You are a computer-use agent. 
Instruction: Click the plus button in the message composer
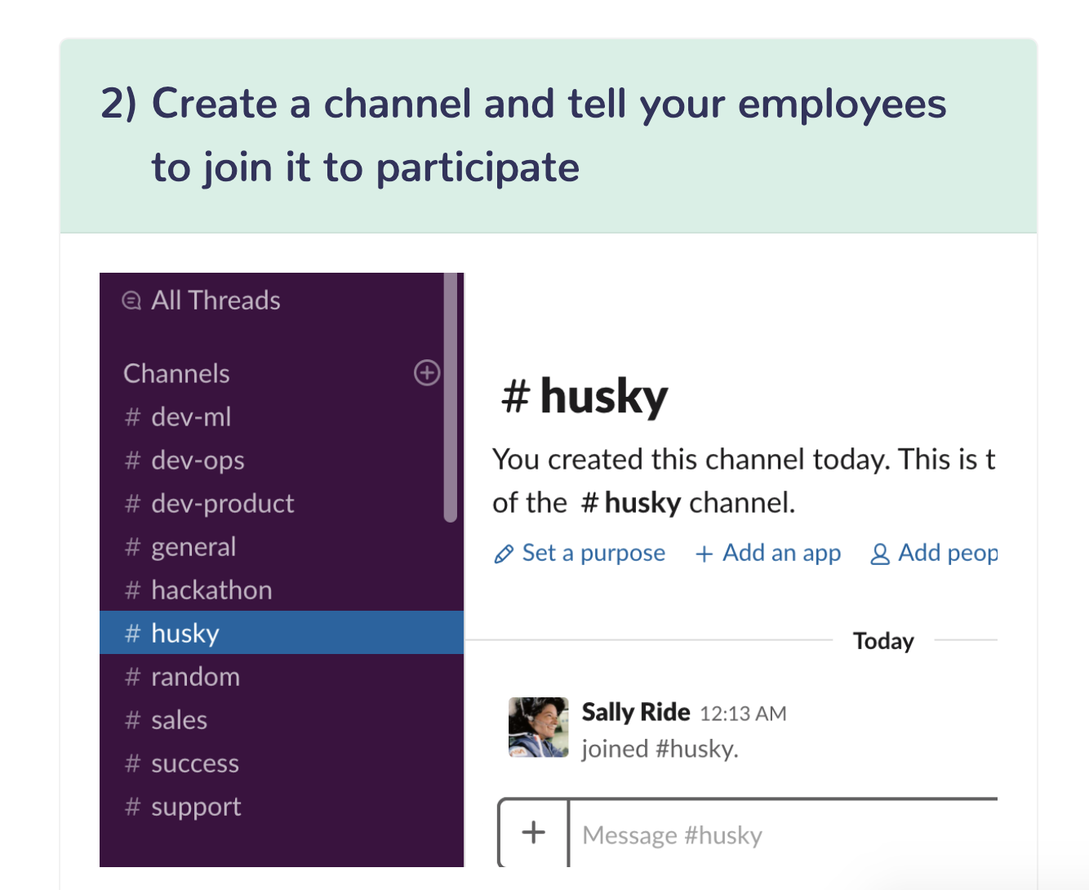coord(534,833)
